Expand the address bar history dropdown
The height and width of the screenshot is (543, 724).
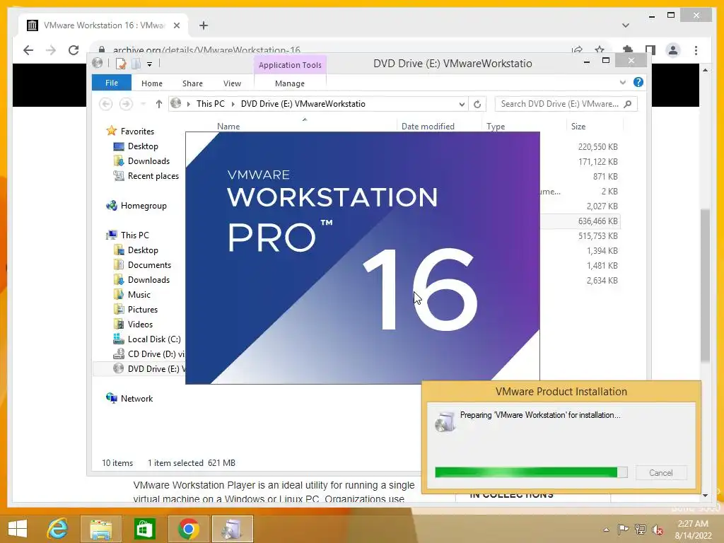[x=462, y=104]
